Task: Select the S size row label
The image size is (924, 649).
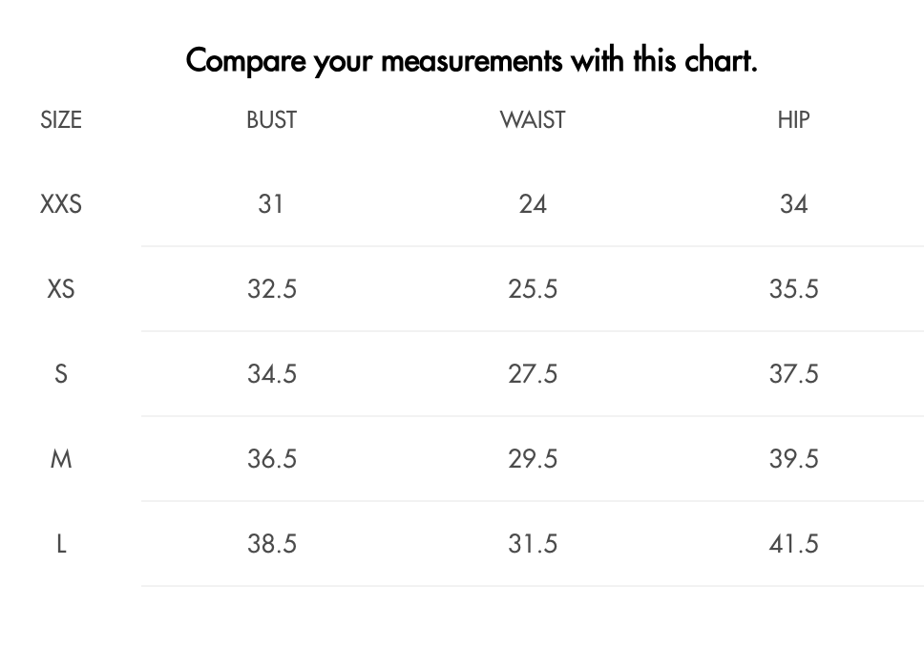Action: pyautogui.click(x=61, y=374)
